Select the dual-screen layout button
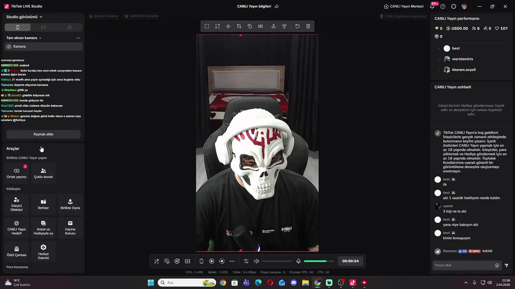 pyautogui.click(x=69, y=27)
